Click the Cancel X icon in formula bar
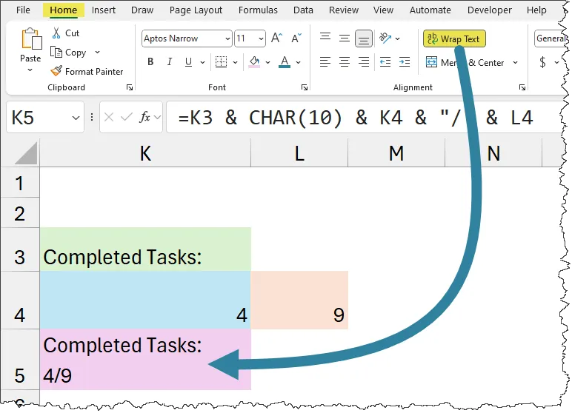Image resolution: width=572 pixels, height=413 pixels. 109,118
